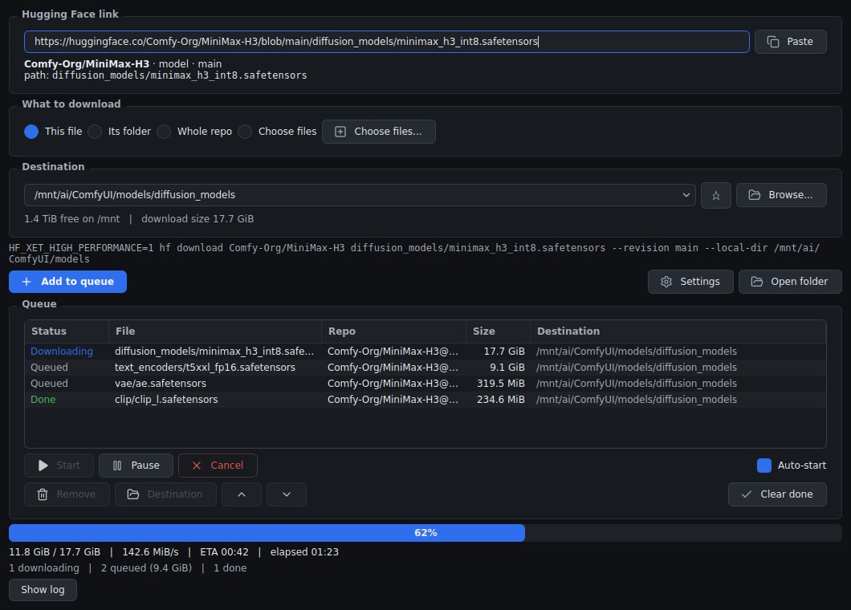Viewport: 851px width, 610px height.
Task: Add the current link to queue
Action: [x=68, y=282]
